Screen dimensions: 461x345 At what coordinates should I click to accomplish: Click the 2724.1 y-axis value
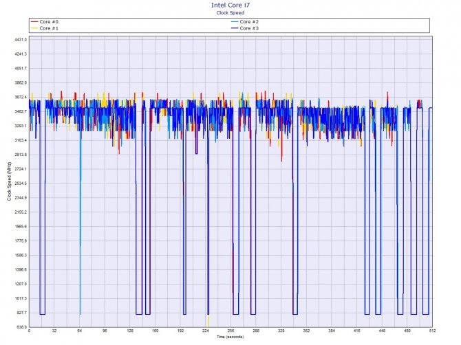(21, 169)
